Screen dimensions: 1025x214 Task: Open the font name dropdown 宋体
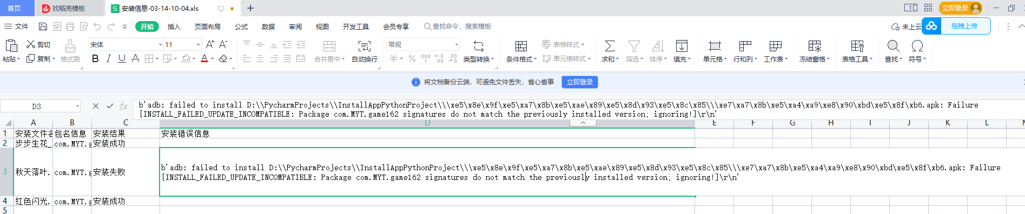point(160,45)
